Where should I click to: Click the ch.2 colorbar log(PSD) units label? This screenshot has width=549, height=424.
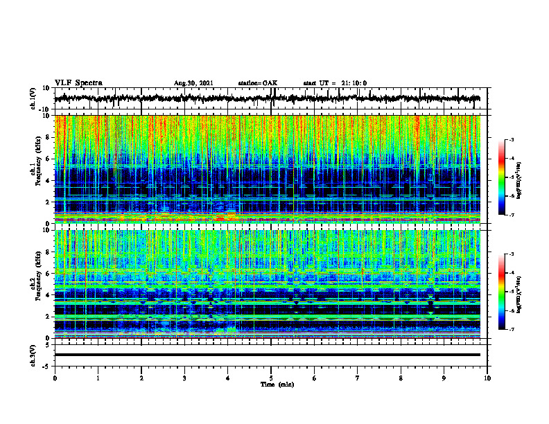(518, 294)
